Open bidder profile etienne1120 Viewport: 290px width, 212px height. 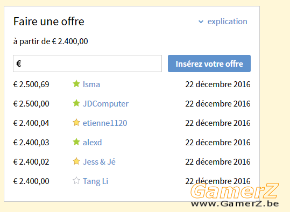[x=105, y=123]
